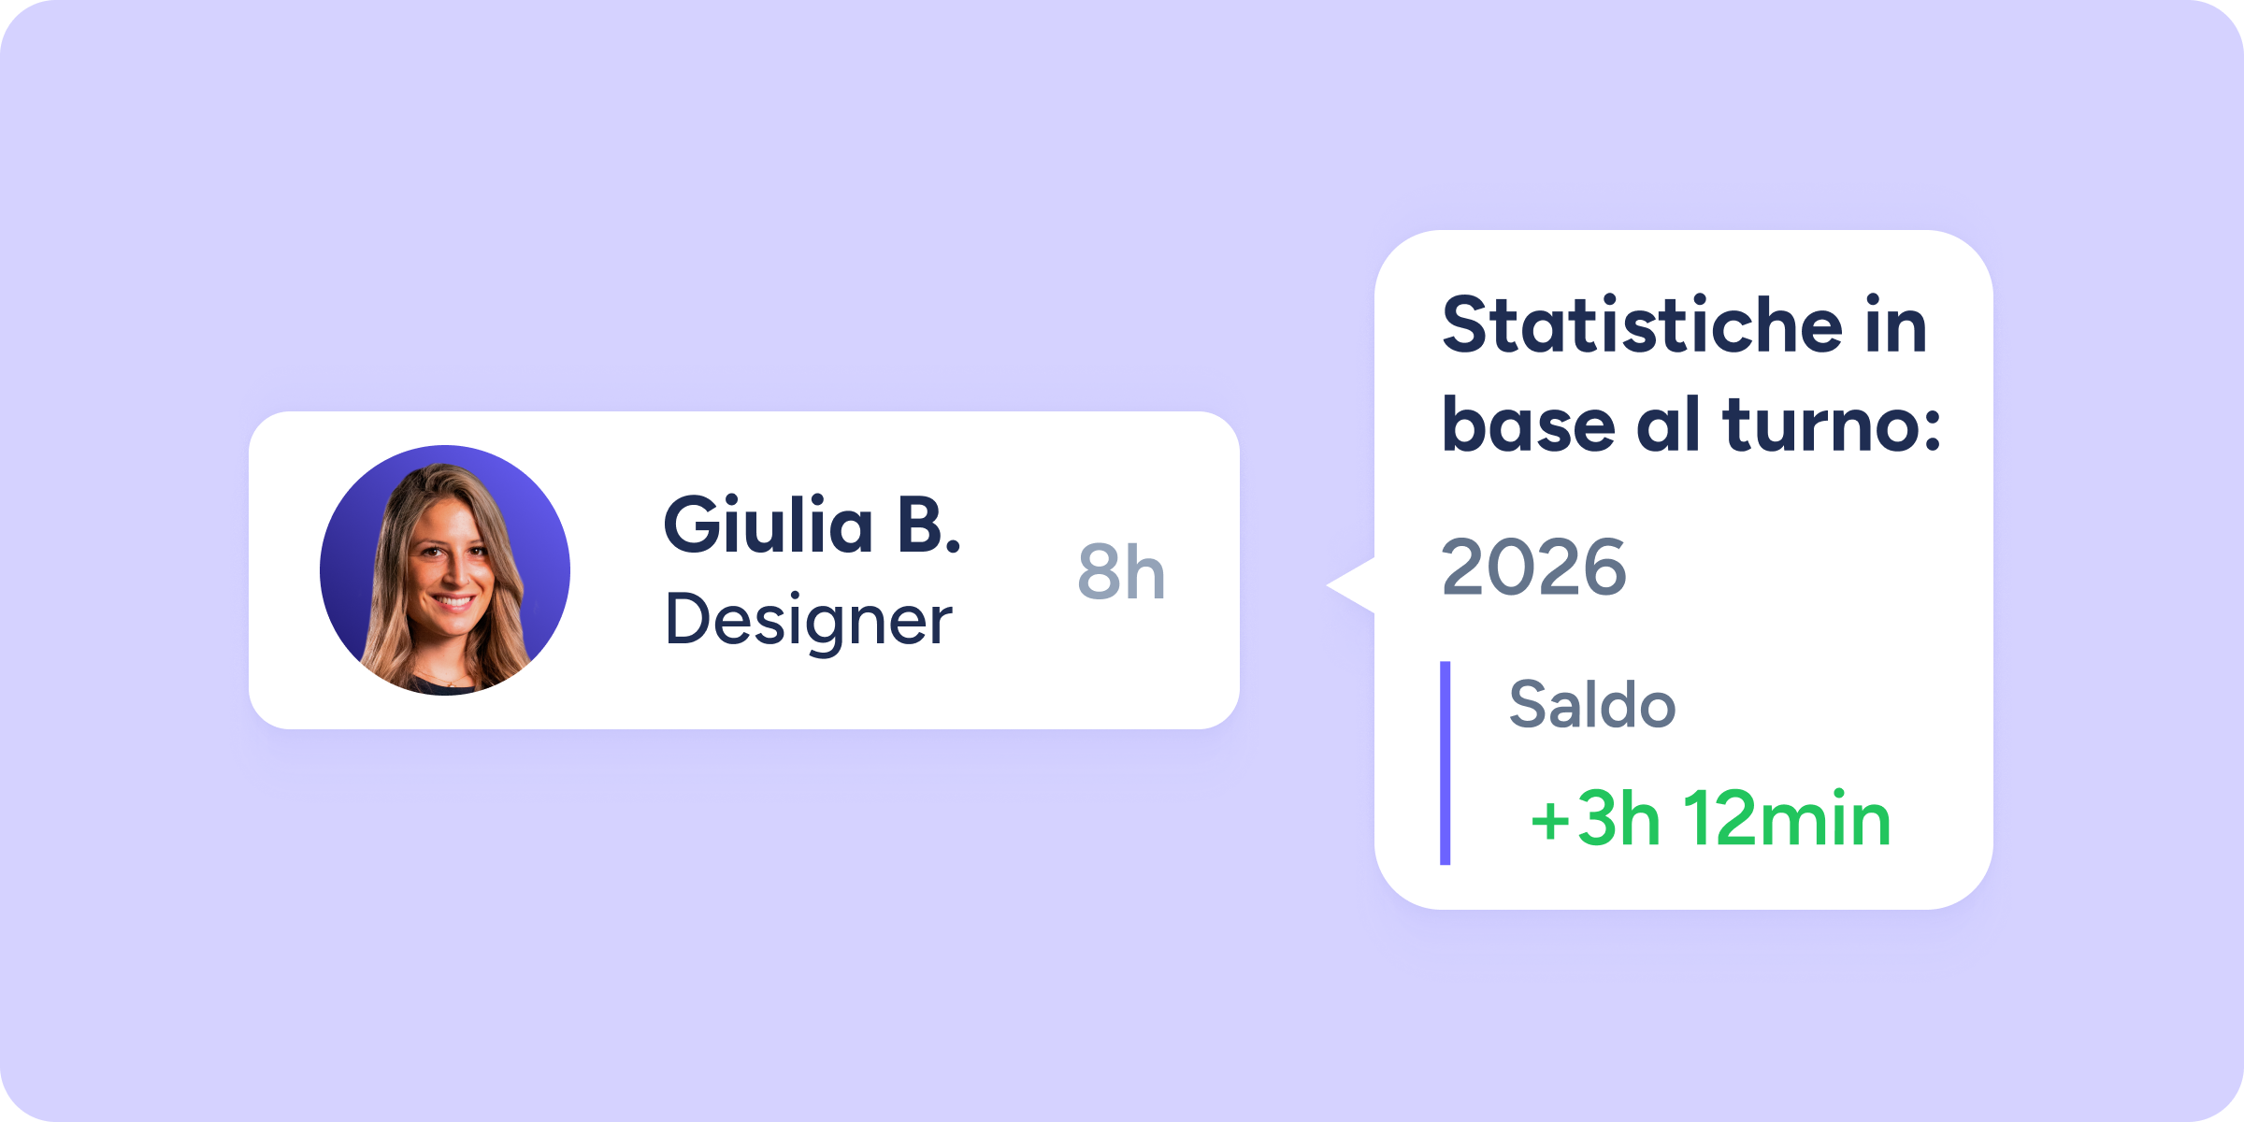Click the purple vertical bar beside Saldo
This screenshot has height=1122, width=2244.
[1446, 763]
